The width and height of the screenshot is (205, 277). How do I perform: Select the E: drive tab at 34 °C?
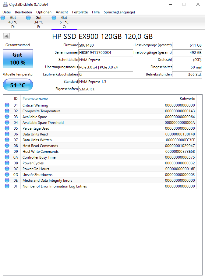pyautogui.click(x=38, y=22)
